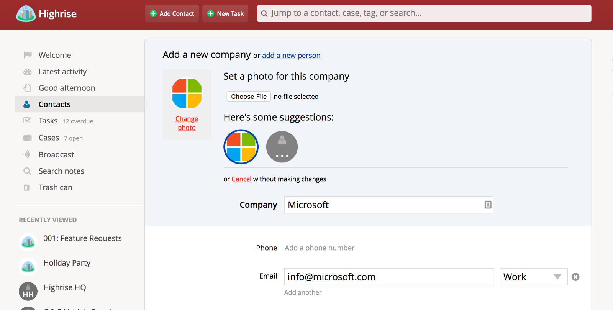This screenshot has height=310, width=613.
Task: Open the Welcome menu item
Action: pos(55,55)
